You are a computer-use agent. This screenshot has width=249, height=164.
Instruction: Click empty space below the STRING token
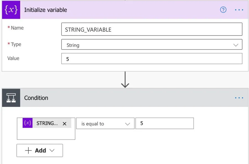pos(46,134)
